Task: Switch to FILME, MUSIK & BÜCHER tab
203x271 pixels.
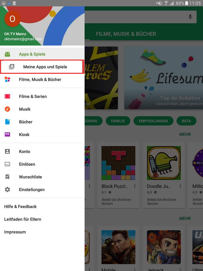Action: (126, 34)
